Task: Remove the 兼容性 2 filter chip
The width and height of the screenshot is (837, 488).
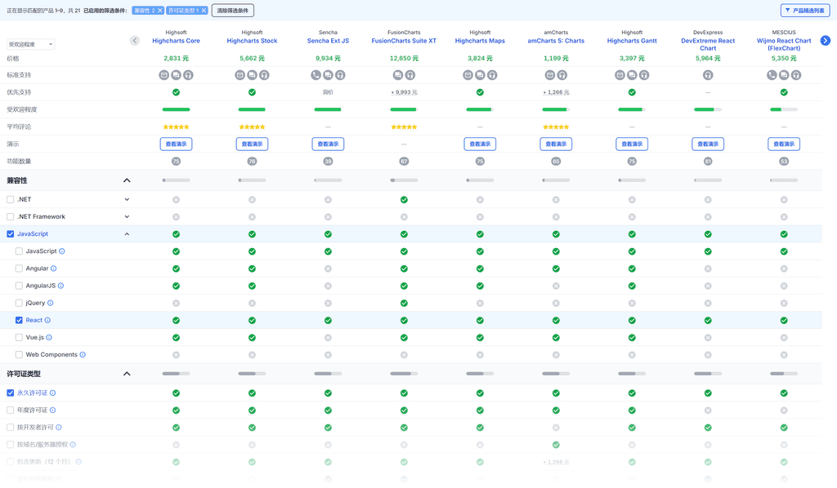Action: [159, 11]
